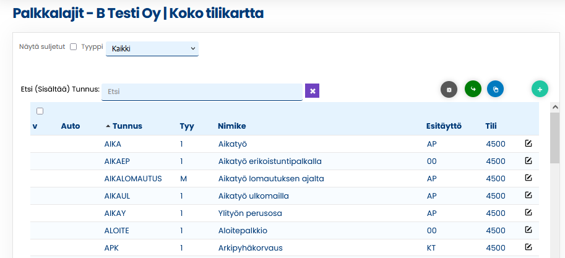Sort by Tunnus column header

coord(127,126)
